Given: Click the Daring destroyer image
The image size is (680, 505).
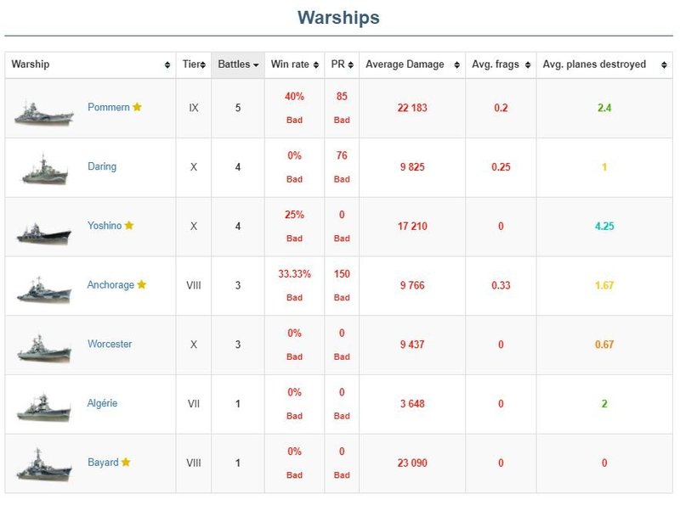Looking at the screenshot, I should [44, 169].
